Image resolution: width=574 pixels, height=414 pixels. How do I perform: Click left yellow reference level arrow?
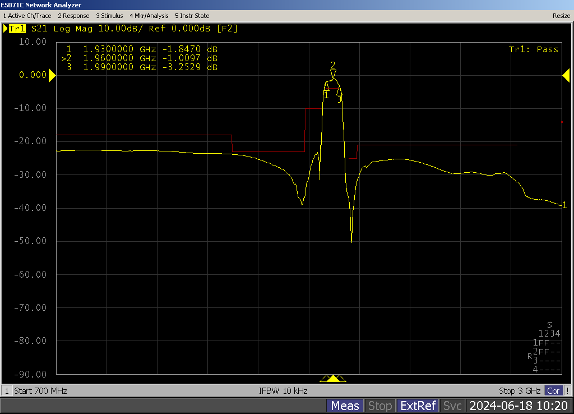coord(52,75)
